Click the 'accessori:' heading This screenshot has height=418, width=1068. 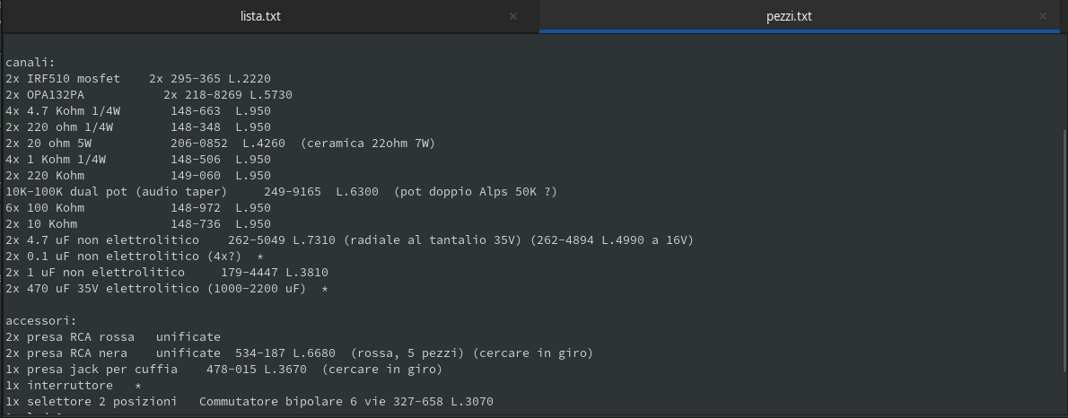click(41, 320)
